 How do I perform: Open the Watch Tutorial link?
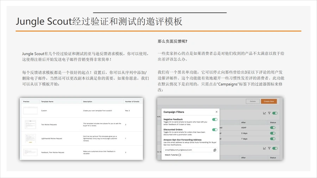tap(173, 155)
